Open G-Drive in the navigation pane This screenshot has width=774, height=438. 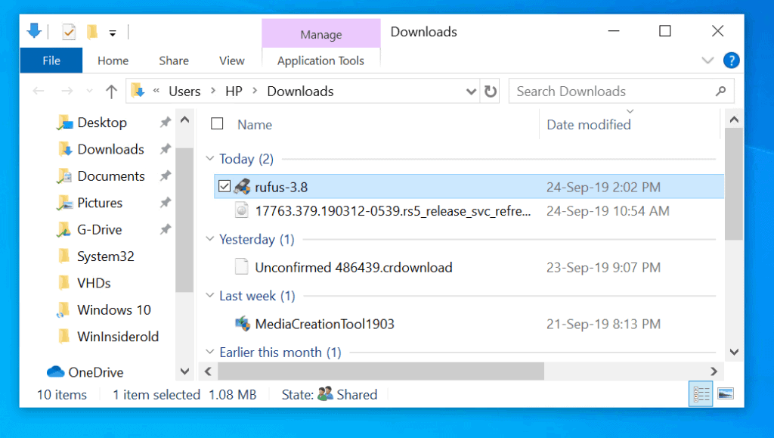99,229
